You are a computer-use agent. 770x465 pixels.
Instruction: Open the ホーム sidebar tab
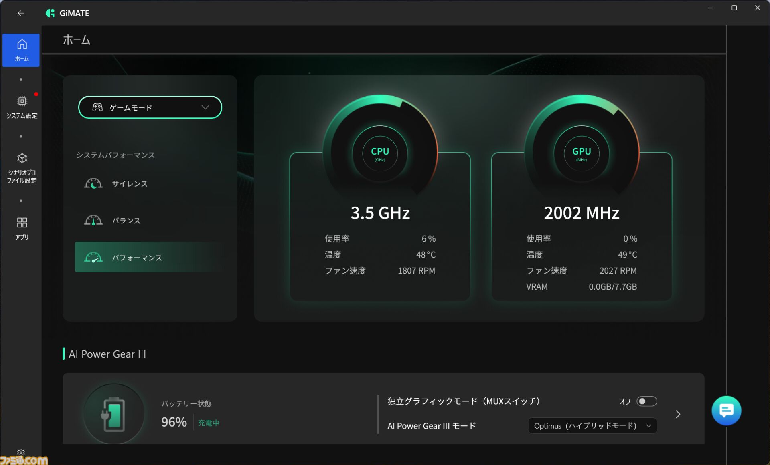[x=21, y=50]
